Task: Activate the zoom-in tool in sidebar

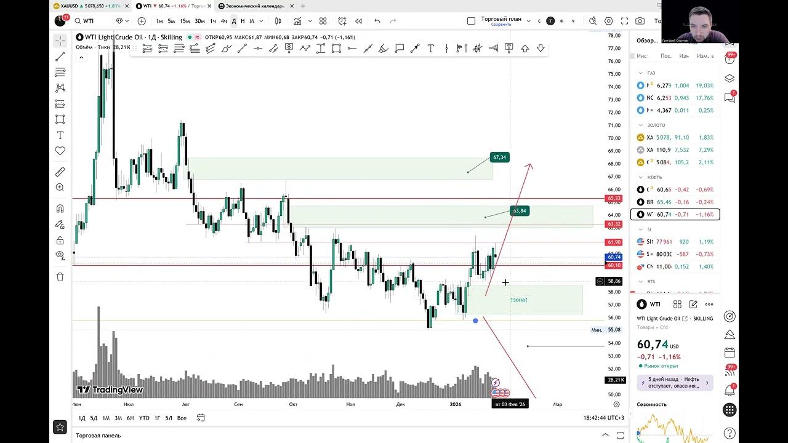Action: pos(60,188)
